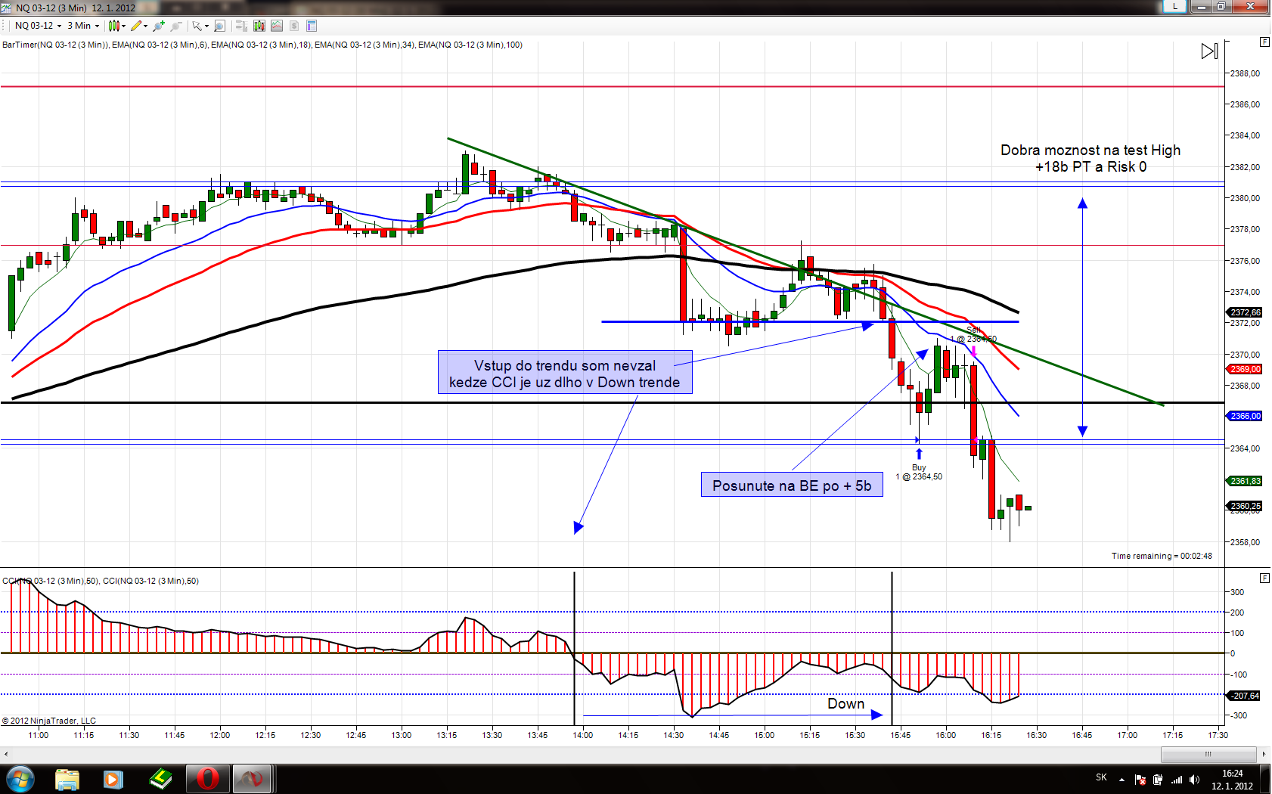Image resolution: width=1272 pixels, height=794 pixels.
Task: Open the chart properties panel icon
Action: (x=312, y=26)
